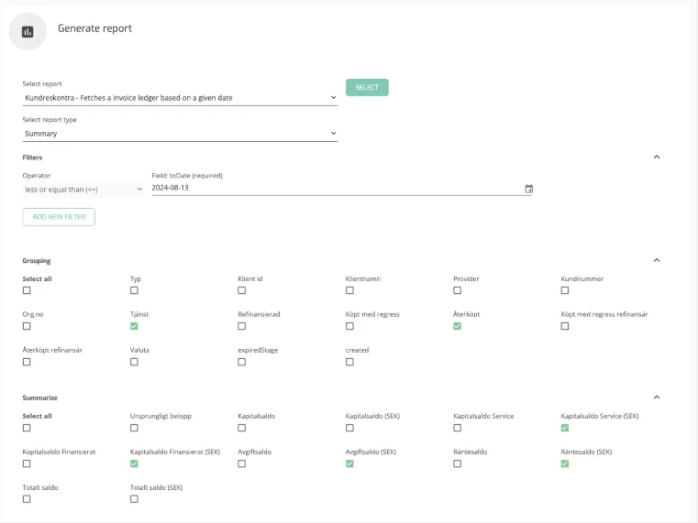Check the Kapitalsaldo Finansierat checkbox
This screenshot has width=698, height=523.
click(x=27, y=463)
